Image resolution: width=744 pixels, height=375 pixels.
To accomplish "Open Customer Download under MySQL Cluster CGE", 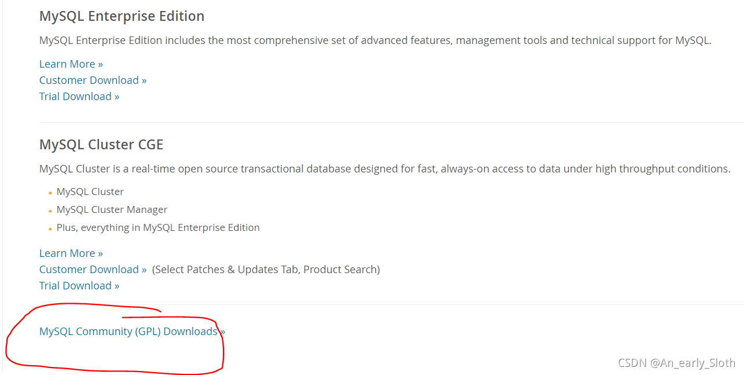I will click(93, 269).
